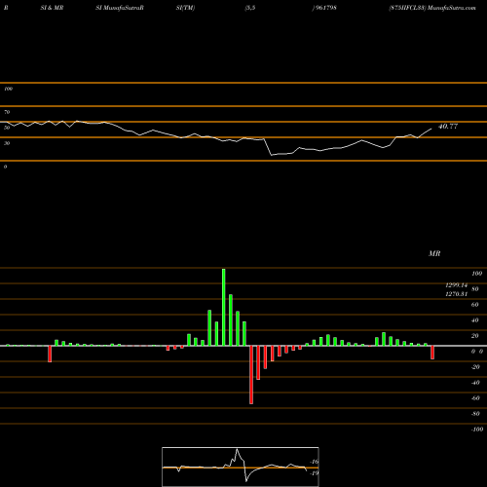Screen dimensions: 487x487
Task: Click the 60 label on MR axis
Action: point(475,305)
